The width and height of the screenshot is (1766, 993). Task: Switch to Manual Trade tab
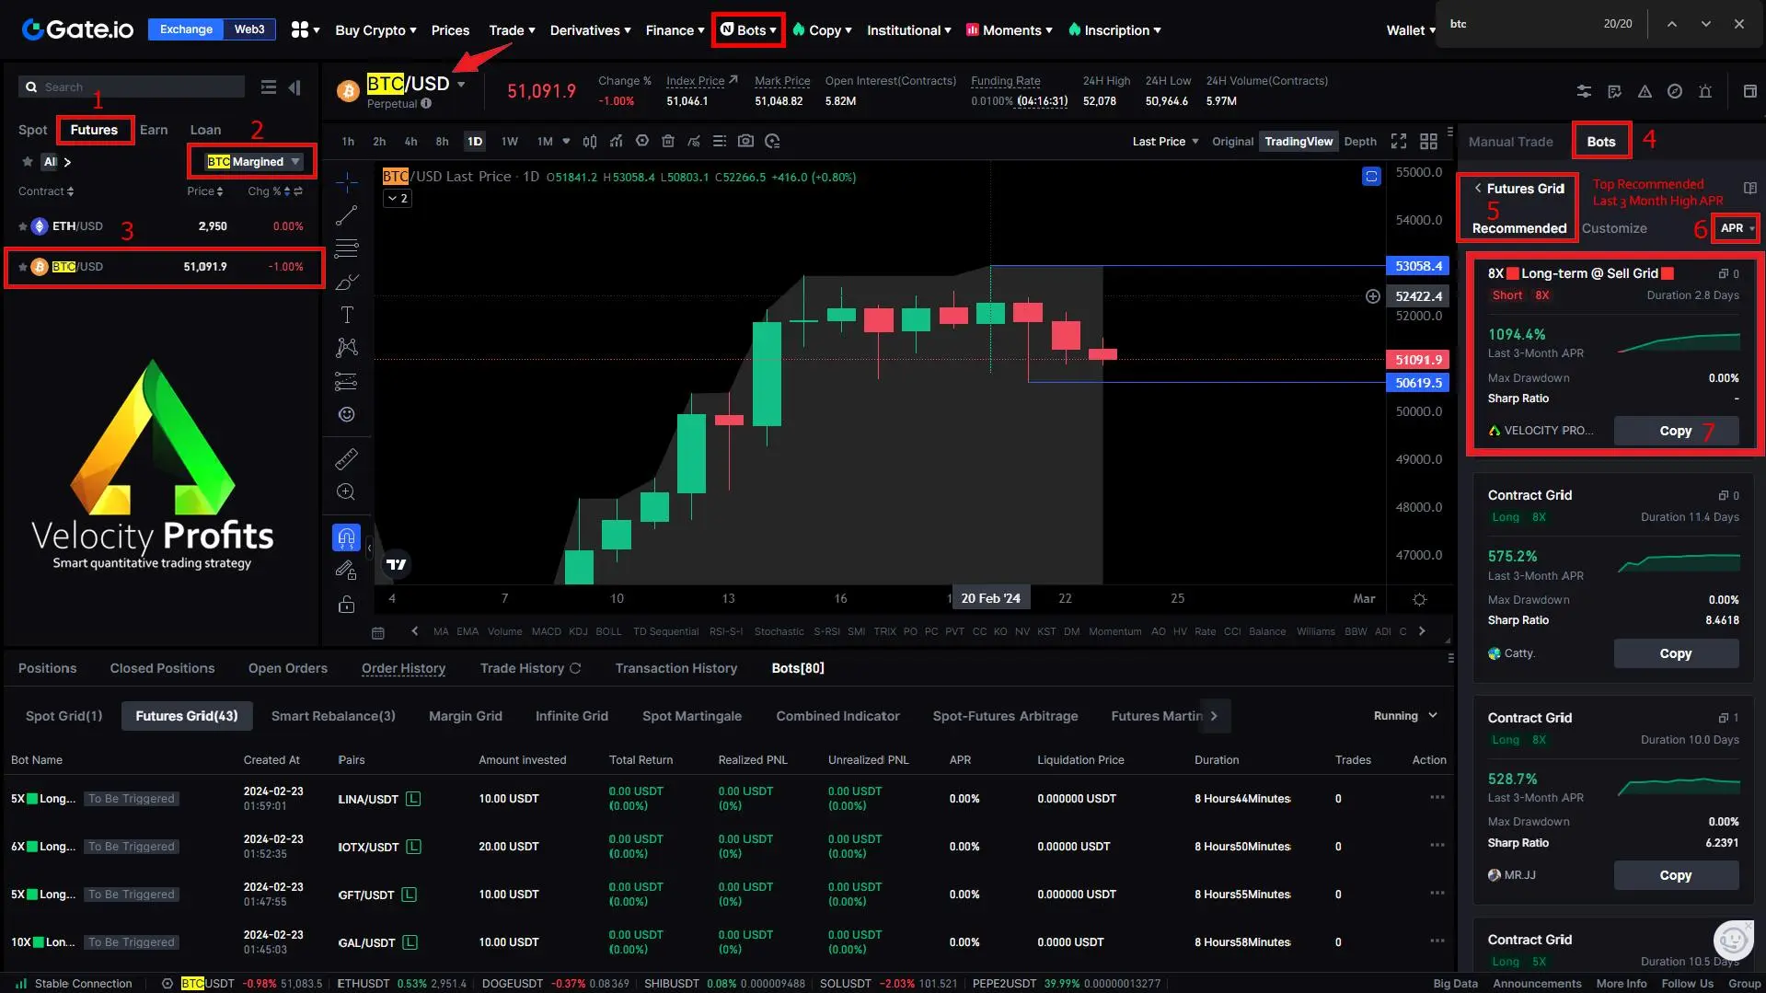click(1510, 142)
